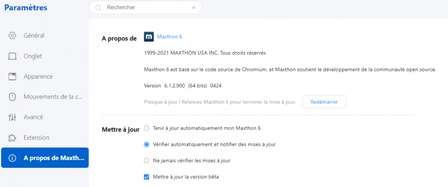Click the Apparence window icon
Screen dimensions: 448x187
click(13, 77)
